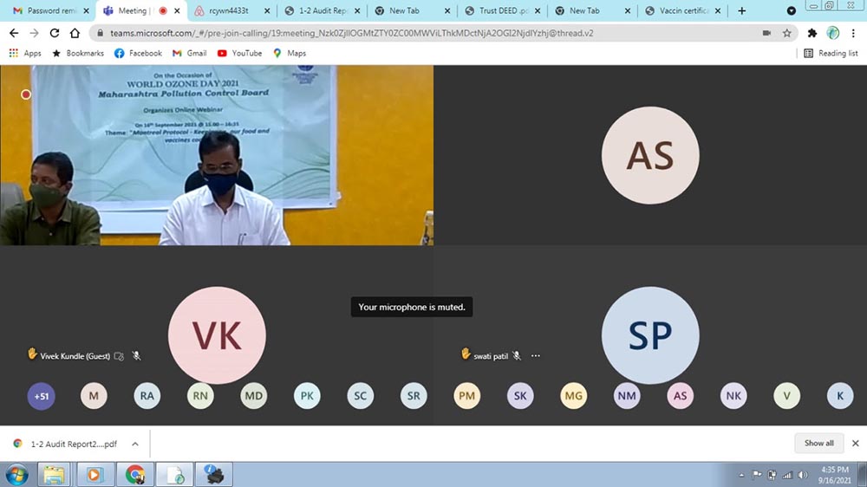Open the Chrome extensions puzzle icon
Screen dimensions: 867x487
[812, 33]
